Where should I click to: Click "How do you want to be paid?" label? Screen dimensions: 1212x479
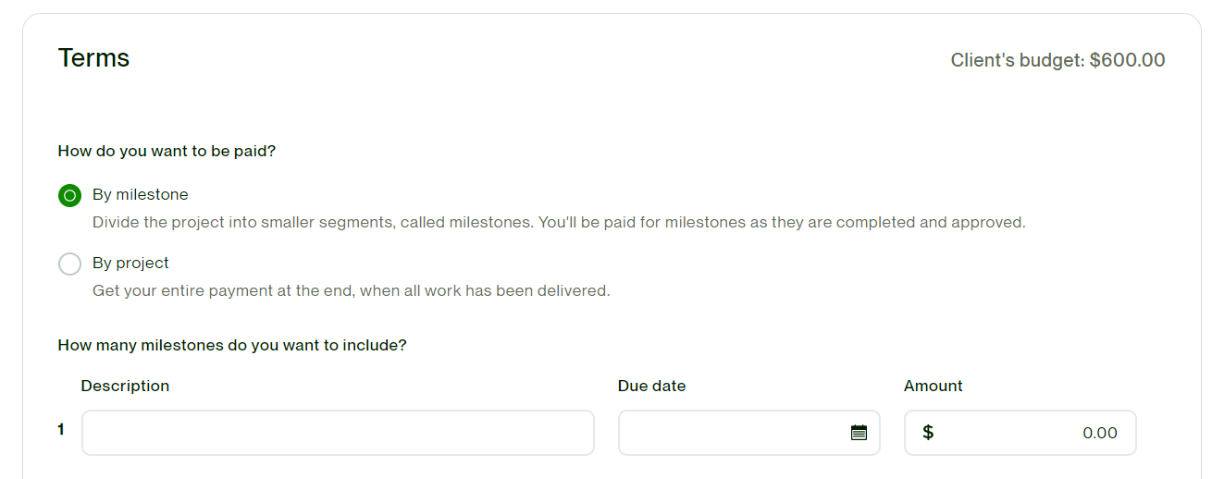click(167, 151)
